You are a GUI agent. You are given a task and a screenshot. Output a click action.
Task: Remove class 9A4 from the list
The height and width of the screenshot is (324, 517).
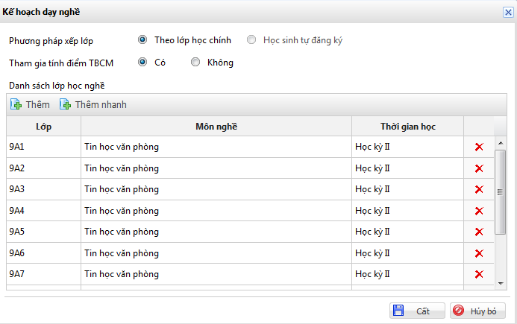click(479, 211)
